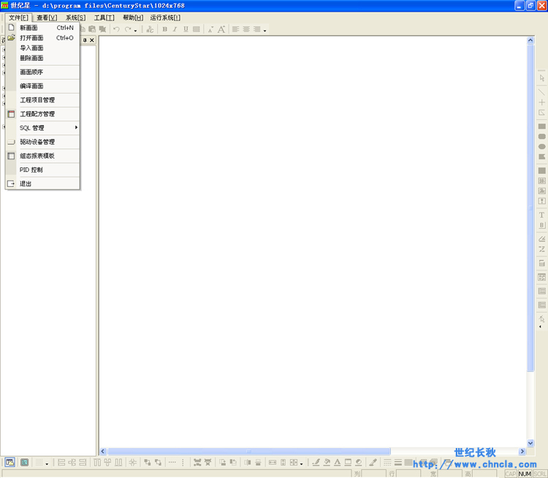Open 工程配方管理 menu item

42,114
